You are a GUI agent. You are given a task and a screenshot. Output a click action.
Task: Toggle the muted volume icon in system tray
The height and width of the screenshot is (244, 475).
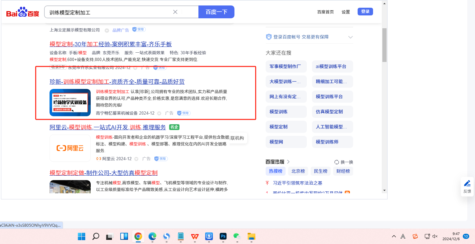coord(435,237)
